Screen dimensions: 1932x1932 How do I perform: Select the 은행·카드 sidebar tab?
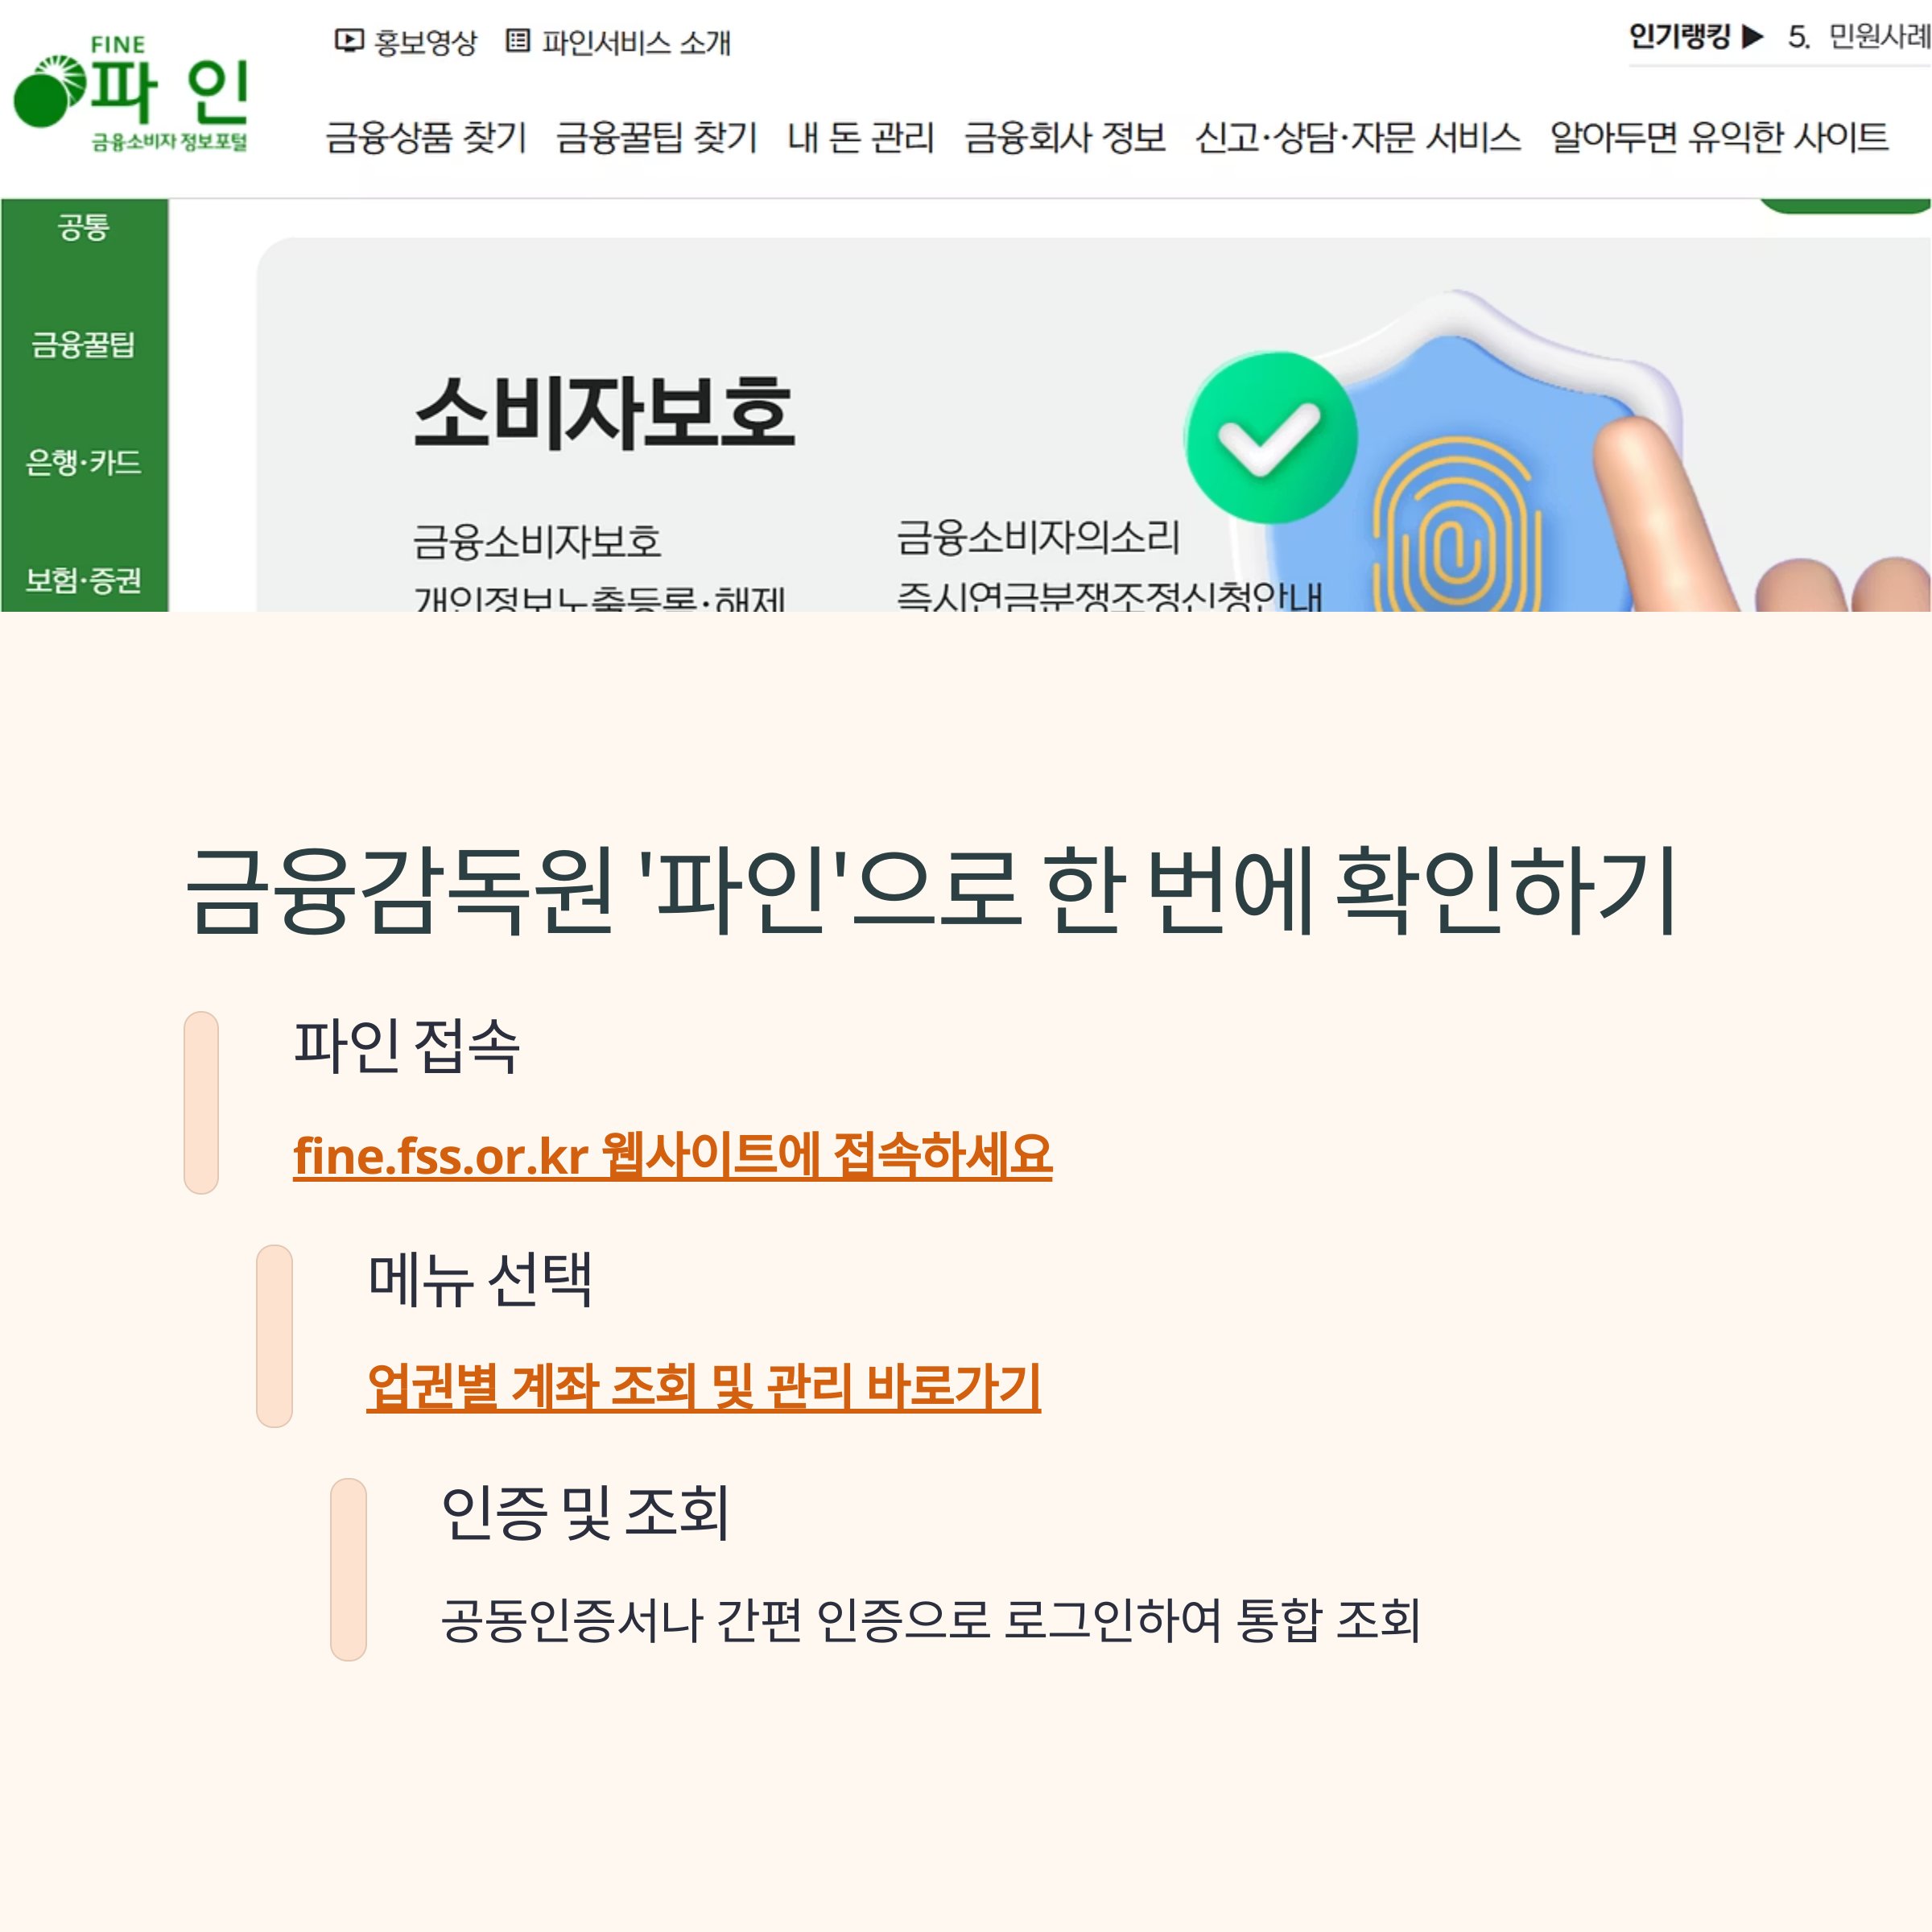[84, 462]
